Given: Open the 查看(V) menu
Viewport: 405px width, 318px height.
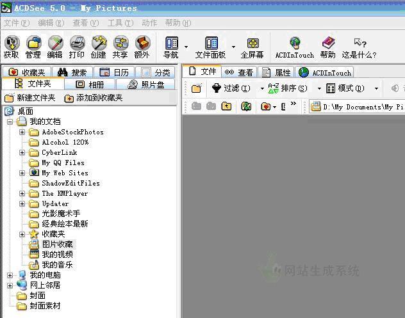Looking at the screenshot, I should click(x=86, y=23).
